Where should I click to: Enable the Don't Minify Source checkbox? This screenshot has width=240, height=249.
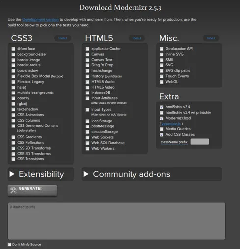9,245
